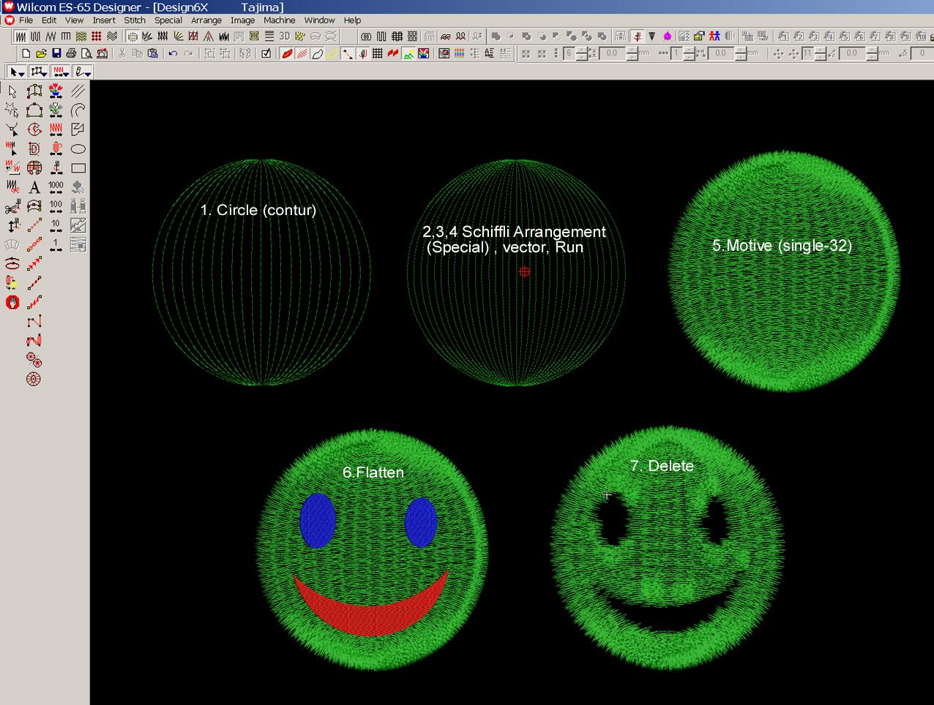This screenshot has height=705, width=934.
Task: Click the Print icon
Action: [71, 53]
